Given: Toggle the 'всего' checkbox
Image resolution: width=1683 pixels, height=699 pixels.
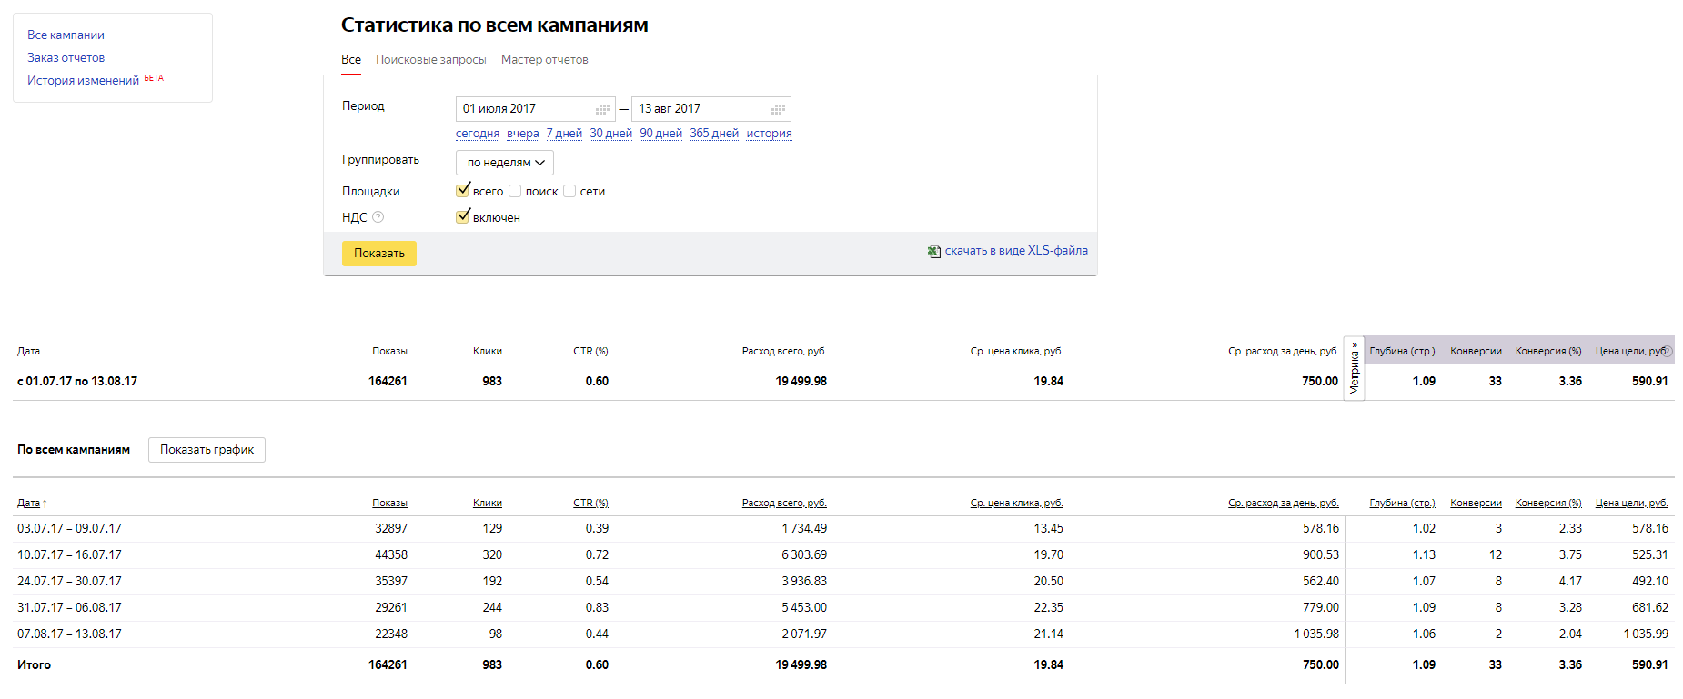Looking at the screenshot, I should coord(463,191).
